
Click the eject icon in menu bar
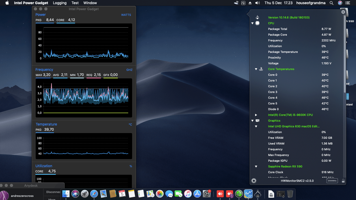click(250, 3)
